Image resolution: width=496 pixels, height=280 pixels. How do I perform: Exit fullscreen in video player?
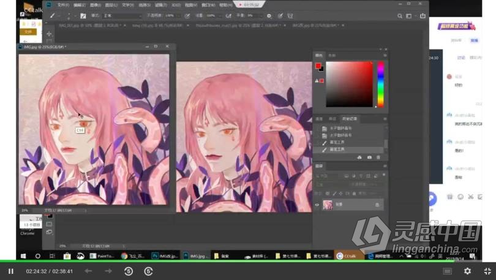click(x=487, y=271)
